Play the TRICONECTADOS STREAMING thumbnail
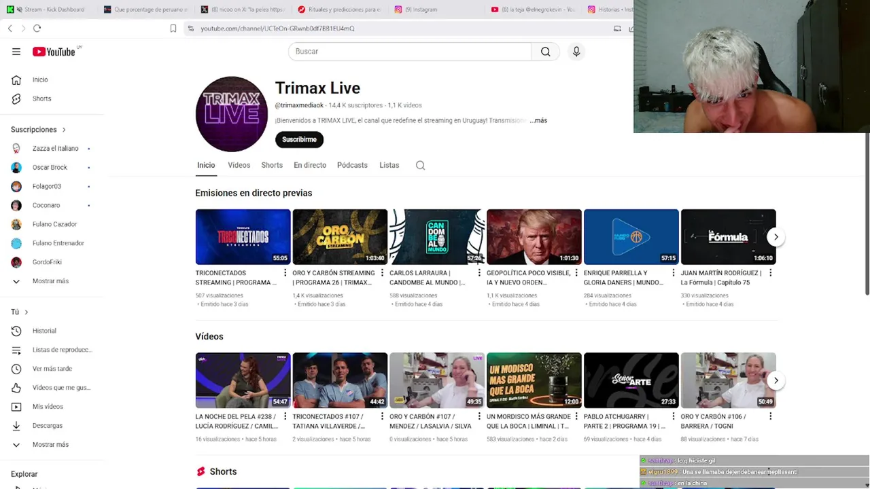The image size is (870, 489). pyautogui.click(x=243, y=237)
